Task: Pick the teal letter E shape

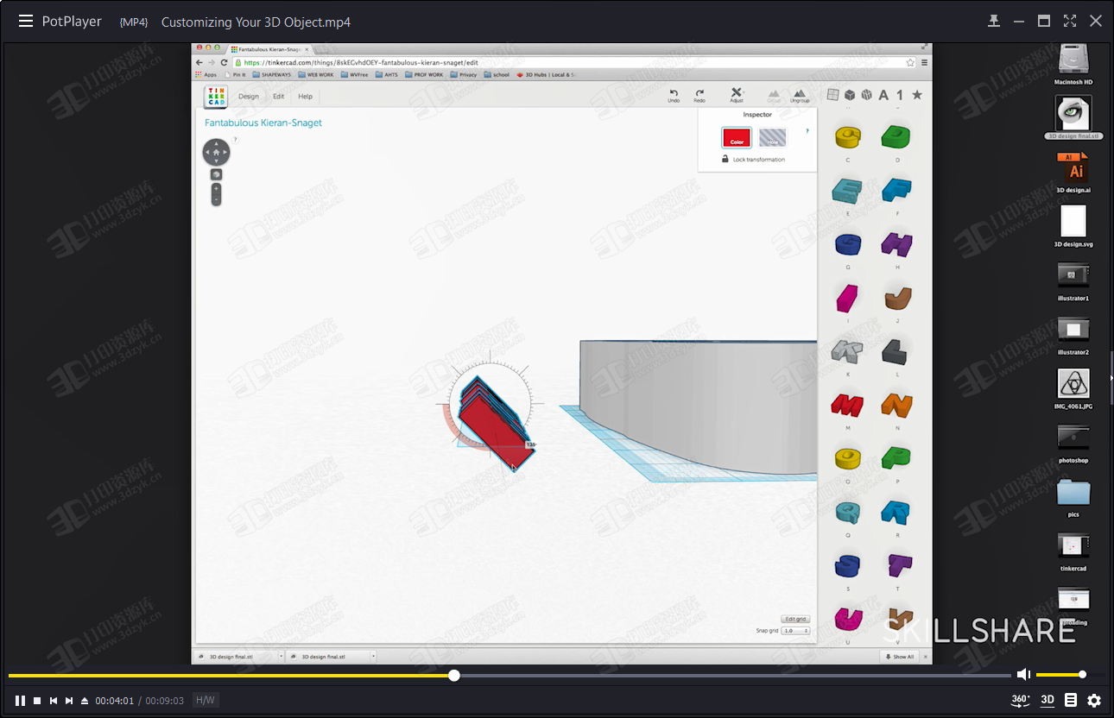Action: 848,191
